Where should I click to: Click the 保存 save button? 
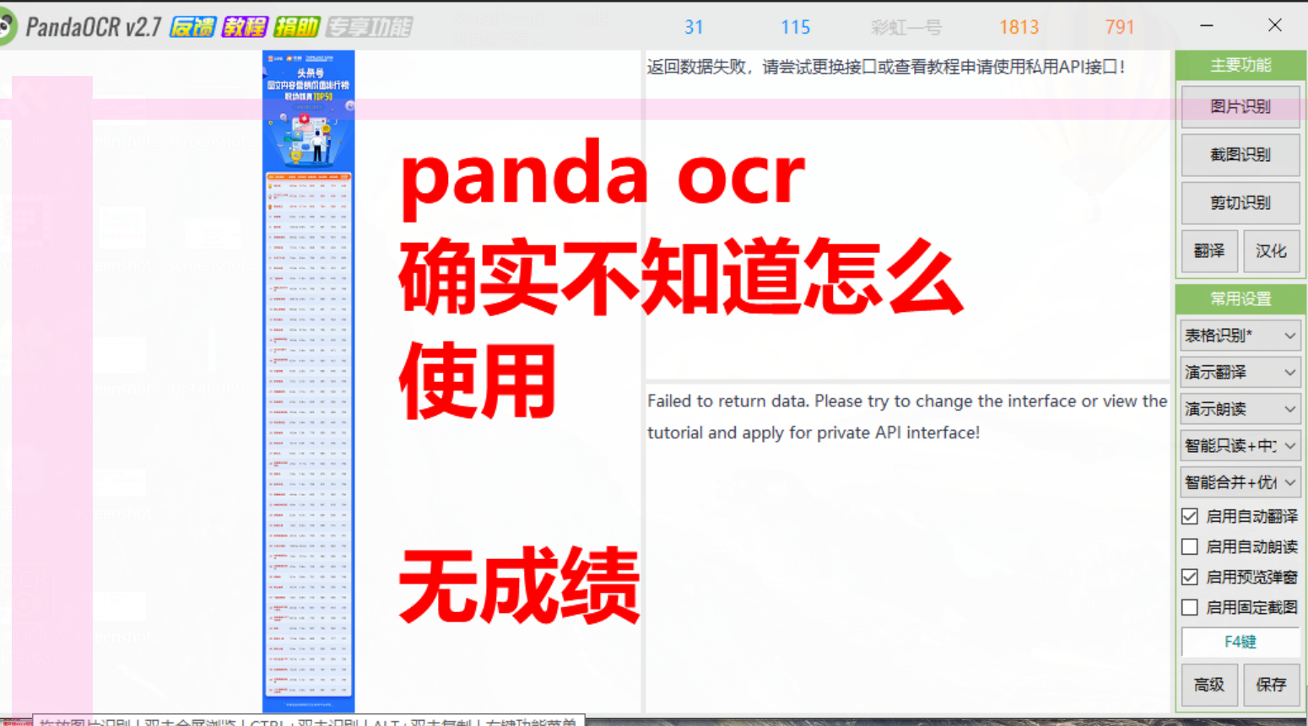coord(1271,684)
